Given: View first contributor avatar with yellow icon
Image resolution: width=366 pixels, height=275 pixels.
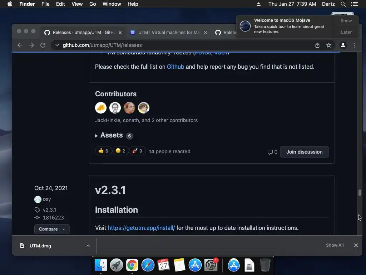Looking at the screenshot, I should [x=101, y=108].
